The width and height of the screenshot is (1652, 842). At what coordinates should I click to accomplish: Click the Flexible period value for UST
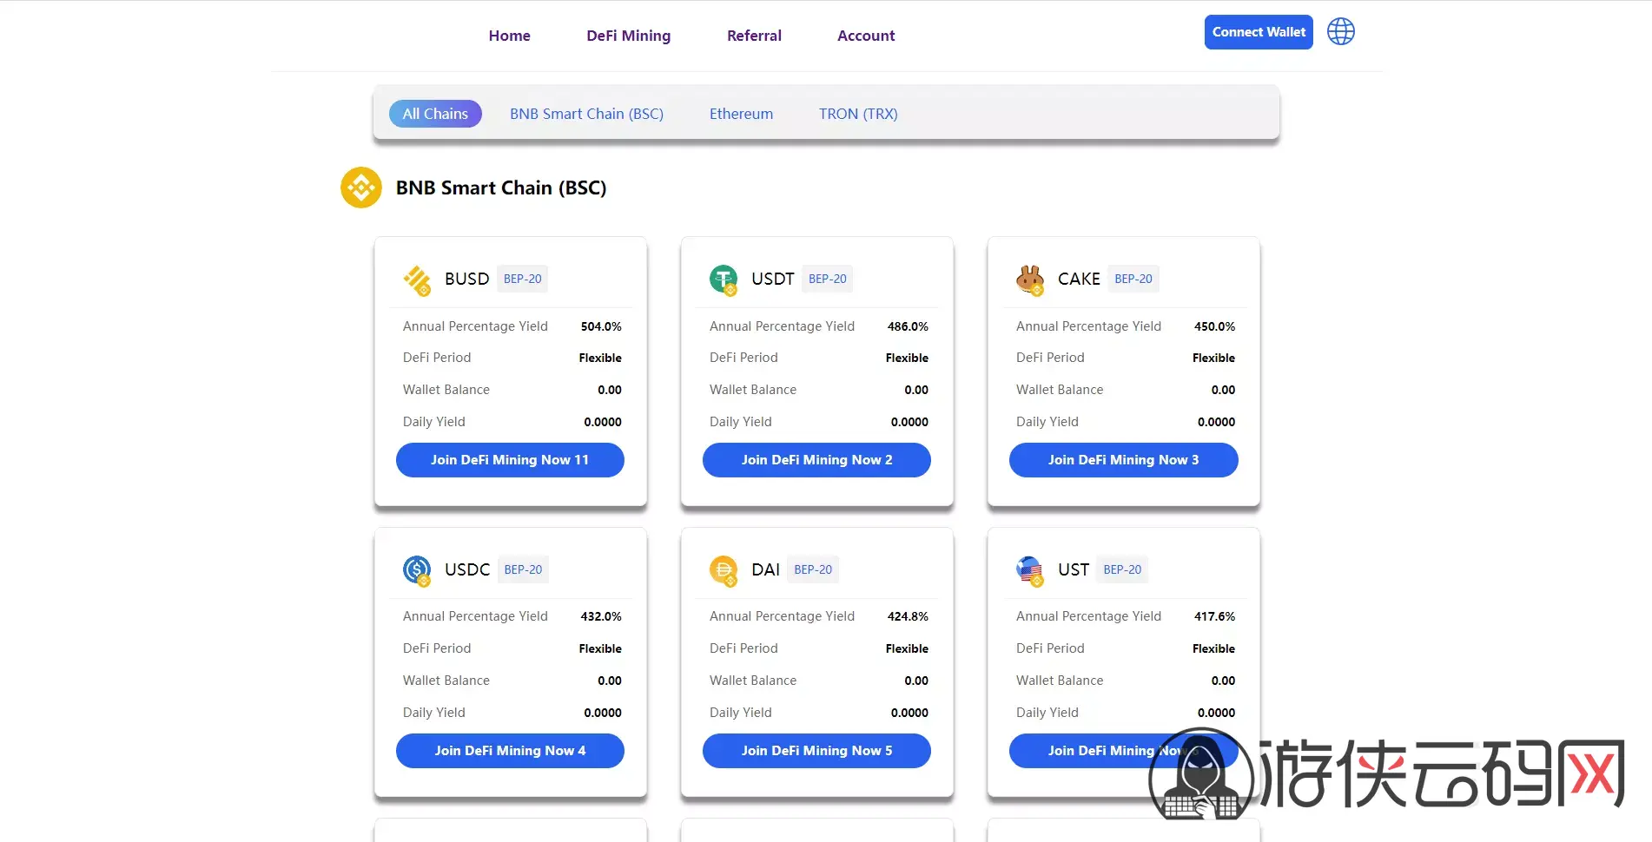point(1213,648)
